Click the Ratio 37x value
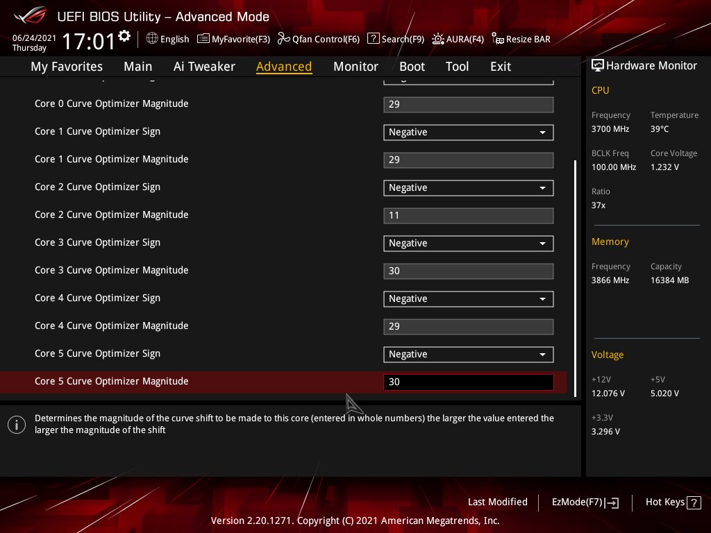The height and width of the screenshot is (533, 711). click(599, 205)
